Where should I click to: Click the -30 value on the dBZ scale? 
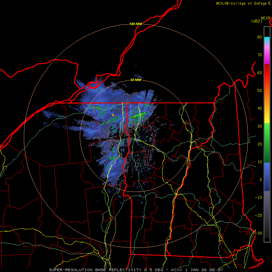coord(258,233)
